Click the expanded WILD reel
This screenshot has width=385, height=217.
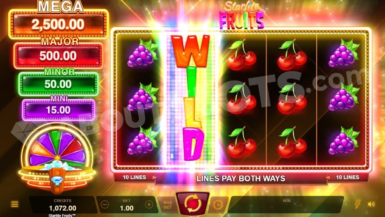coord(190,98)
